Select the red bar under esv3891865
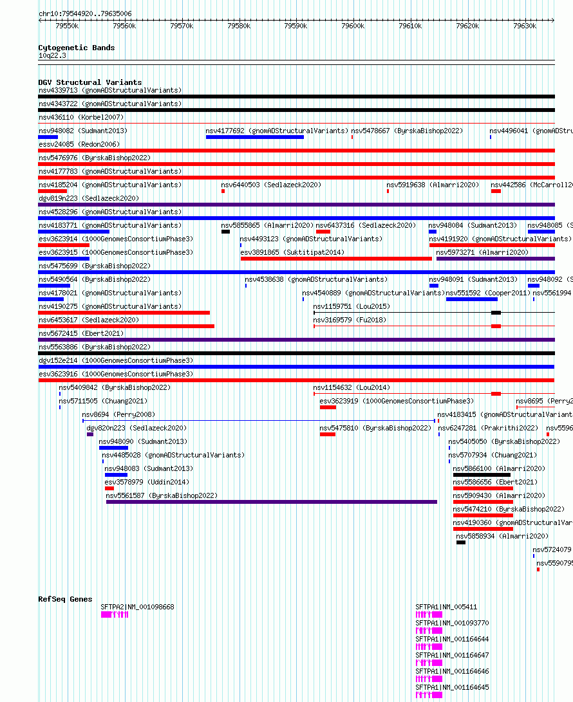573x702 pixels. pyautogui.click(x=336, y=258)
